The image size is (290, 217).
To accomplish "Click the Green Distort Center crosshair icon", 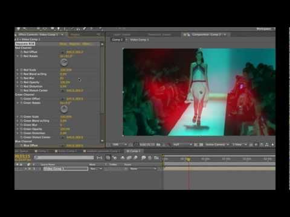I will click(x=63, y=137).
